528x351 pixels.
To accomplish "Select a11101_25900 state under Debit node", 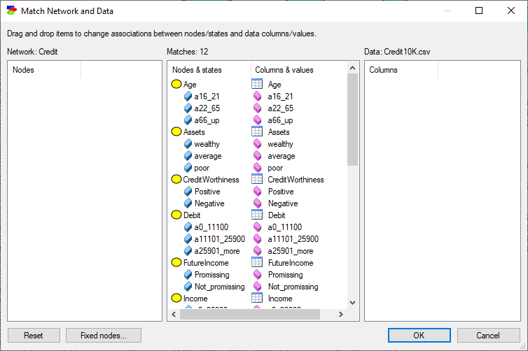I will (x=220, y=239).
